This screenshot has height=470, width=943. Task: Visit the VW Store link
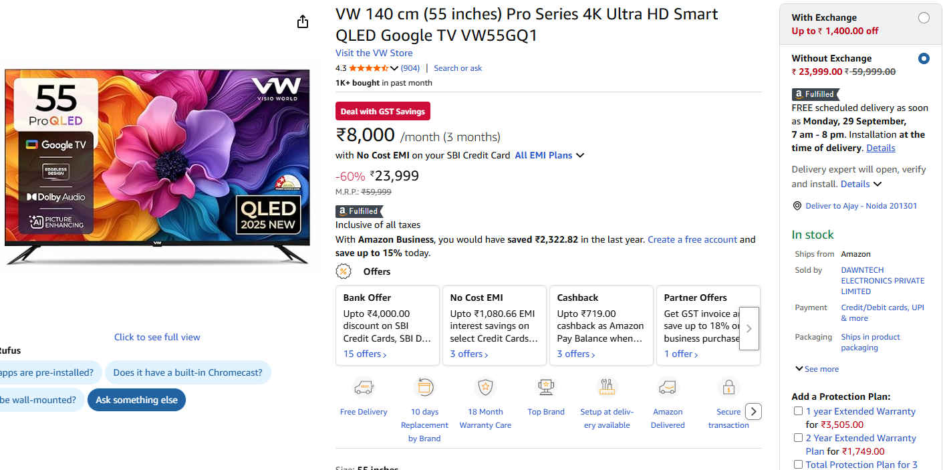(374, 53)
